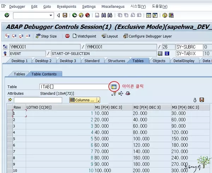Click Configure Debugger Layer button

click(x=147, y=36)
